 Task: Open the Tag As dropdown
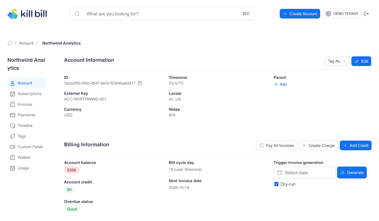pos(337,61)
